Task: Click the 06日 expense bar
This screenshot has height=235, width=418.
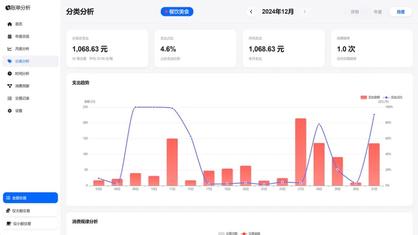Action: coord(135,180)
